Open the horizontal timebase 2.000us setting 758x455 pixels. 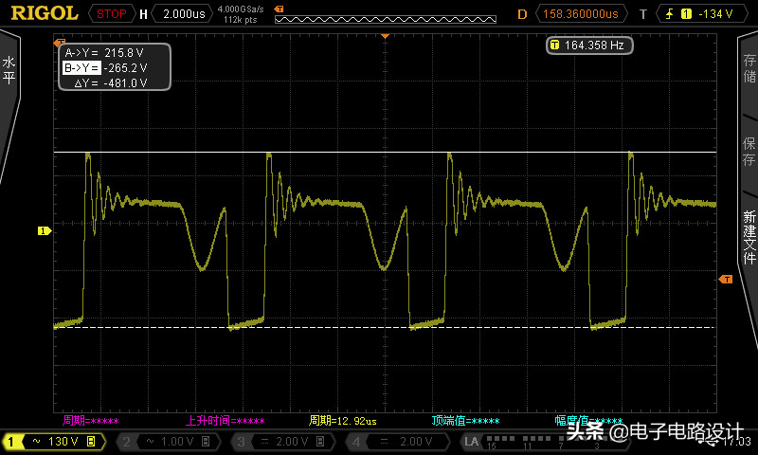[182, 13]
